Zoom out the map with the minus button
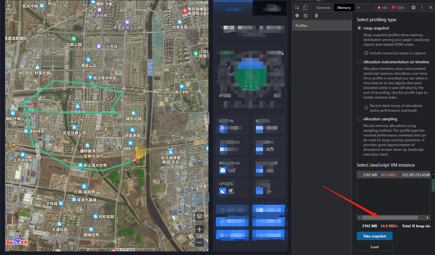This screenshot has width=435, height=255. pos(199,242)
